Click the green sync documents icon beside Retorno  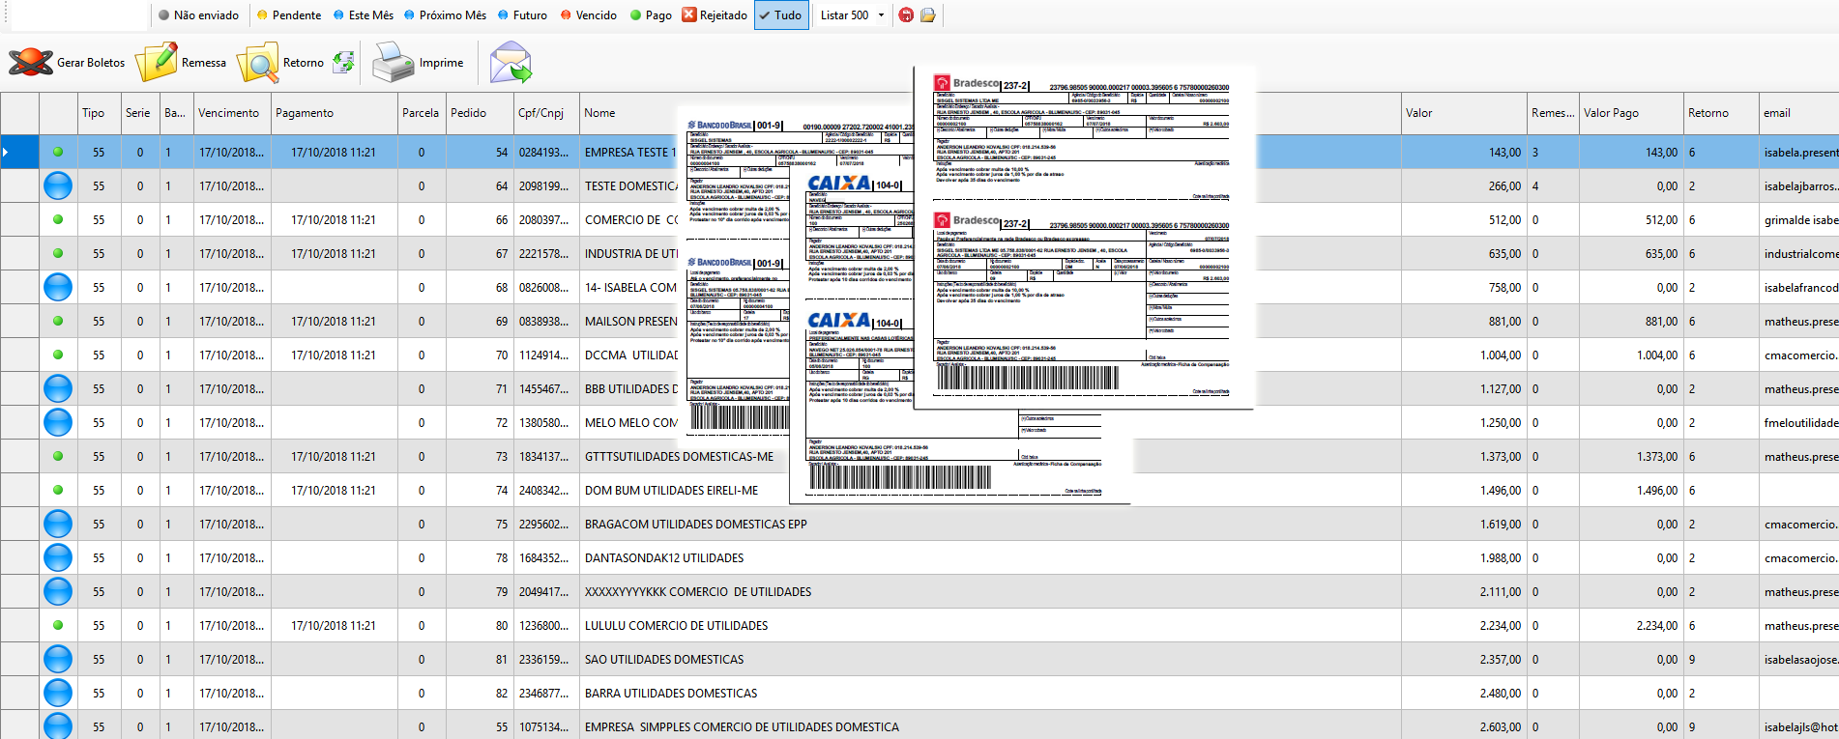[x=343, y=63]
